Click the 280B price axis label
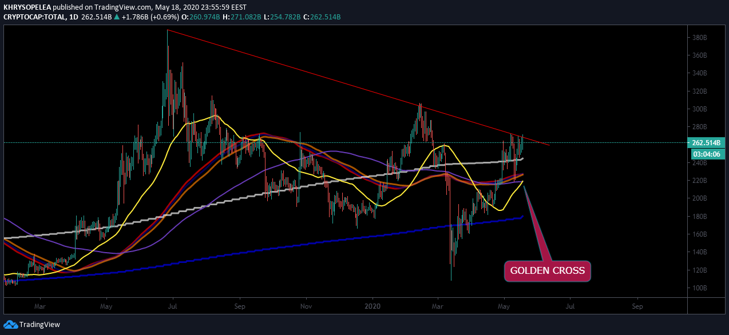The width and height of the screenshot is (729, 335). click(x=700, y=127)
